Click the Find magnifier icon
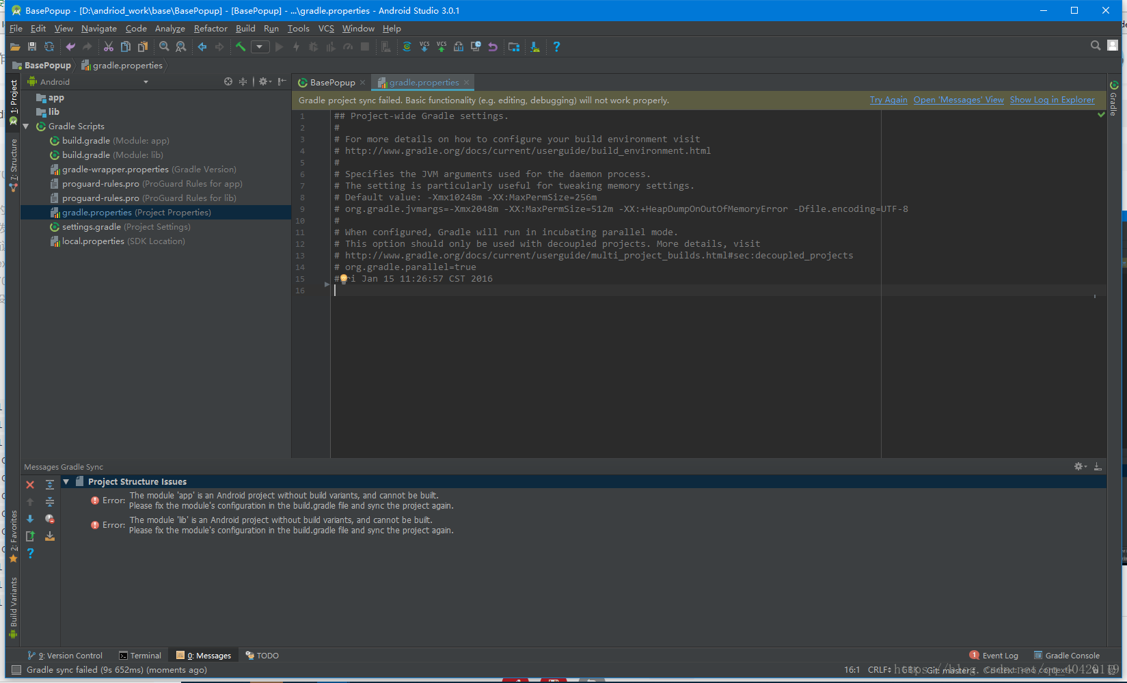This screenshot has width=1127, height=683. tap(164, 47)
